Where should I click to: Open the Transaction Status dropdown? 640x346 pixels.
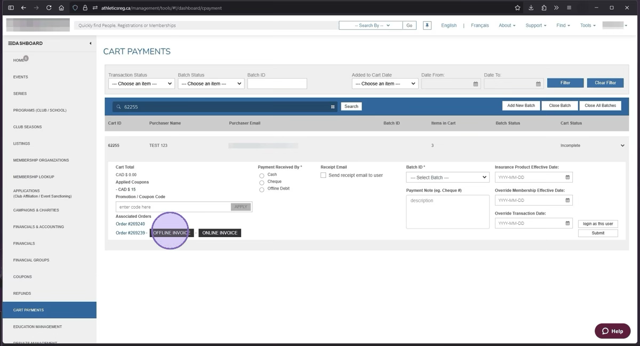click(141, 84)
